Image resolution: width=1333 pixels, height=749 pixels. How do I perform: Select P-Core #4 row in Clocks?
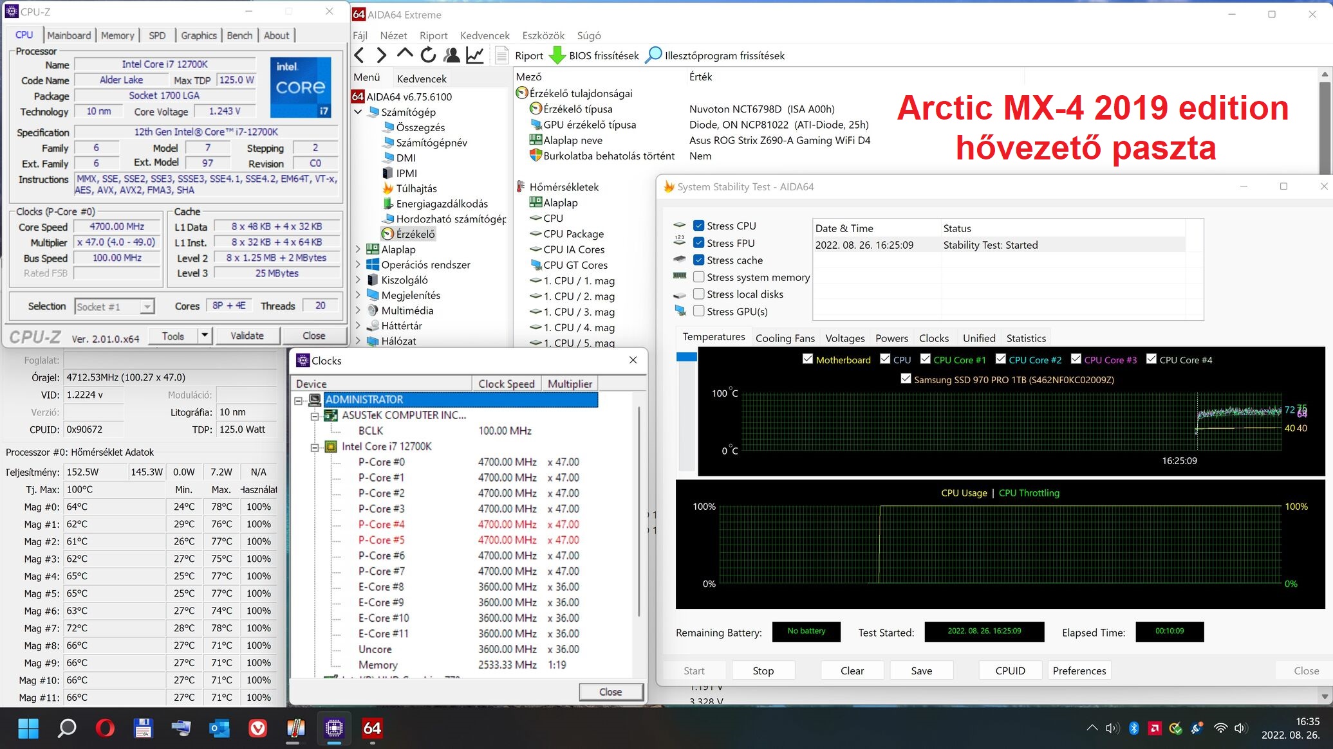pos(468,524)
